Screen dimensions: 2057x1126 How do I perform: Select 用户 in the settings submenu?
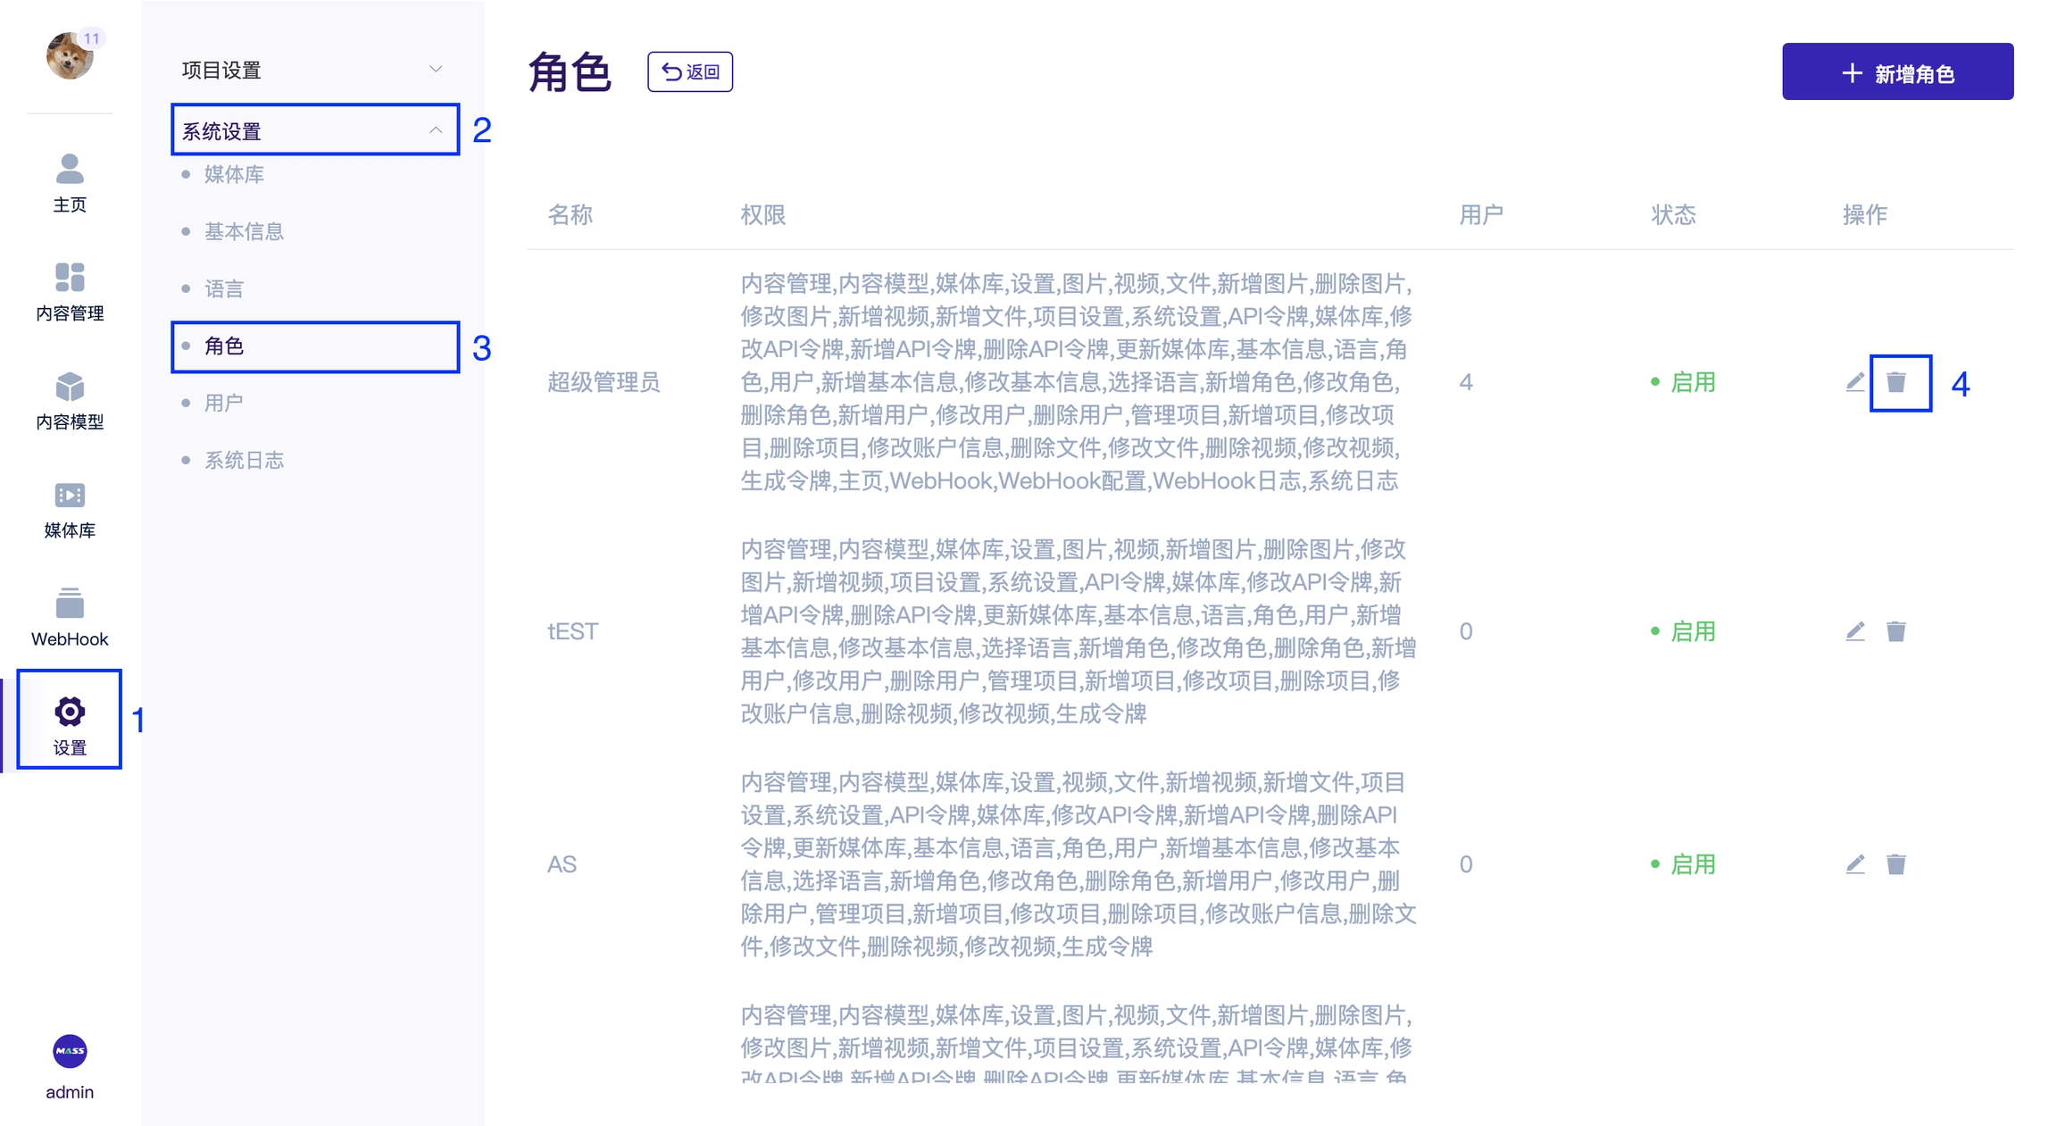click(x=223, y=403)
